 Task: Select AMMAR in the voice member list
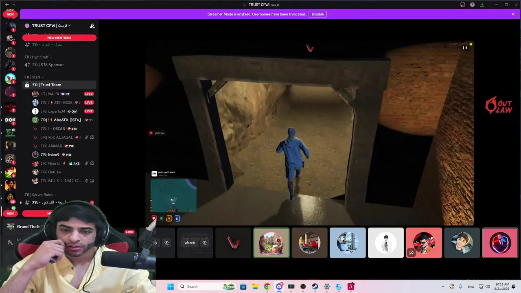click(63, 146)
